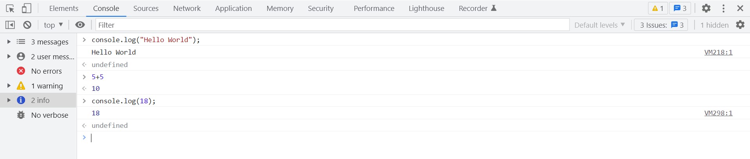750x159 pixels.
Task: Open live expression eye icon
Action: (x=80, y=25)
